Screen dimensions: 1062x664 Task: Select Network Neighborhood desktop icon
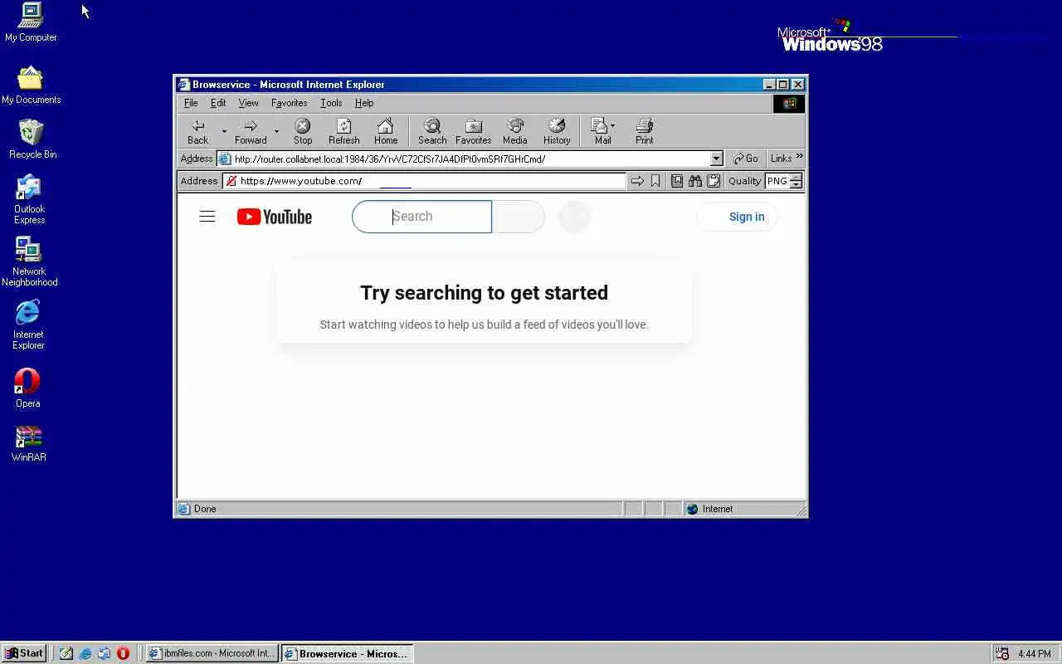[x=29, y=261]
